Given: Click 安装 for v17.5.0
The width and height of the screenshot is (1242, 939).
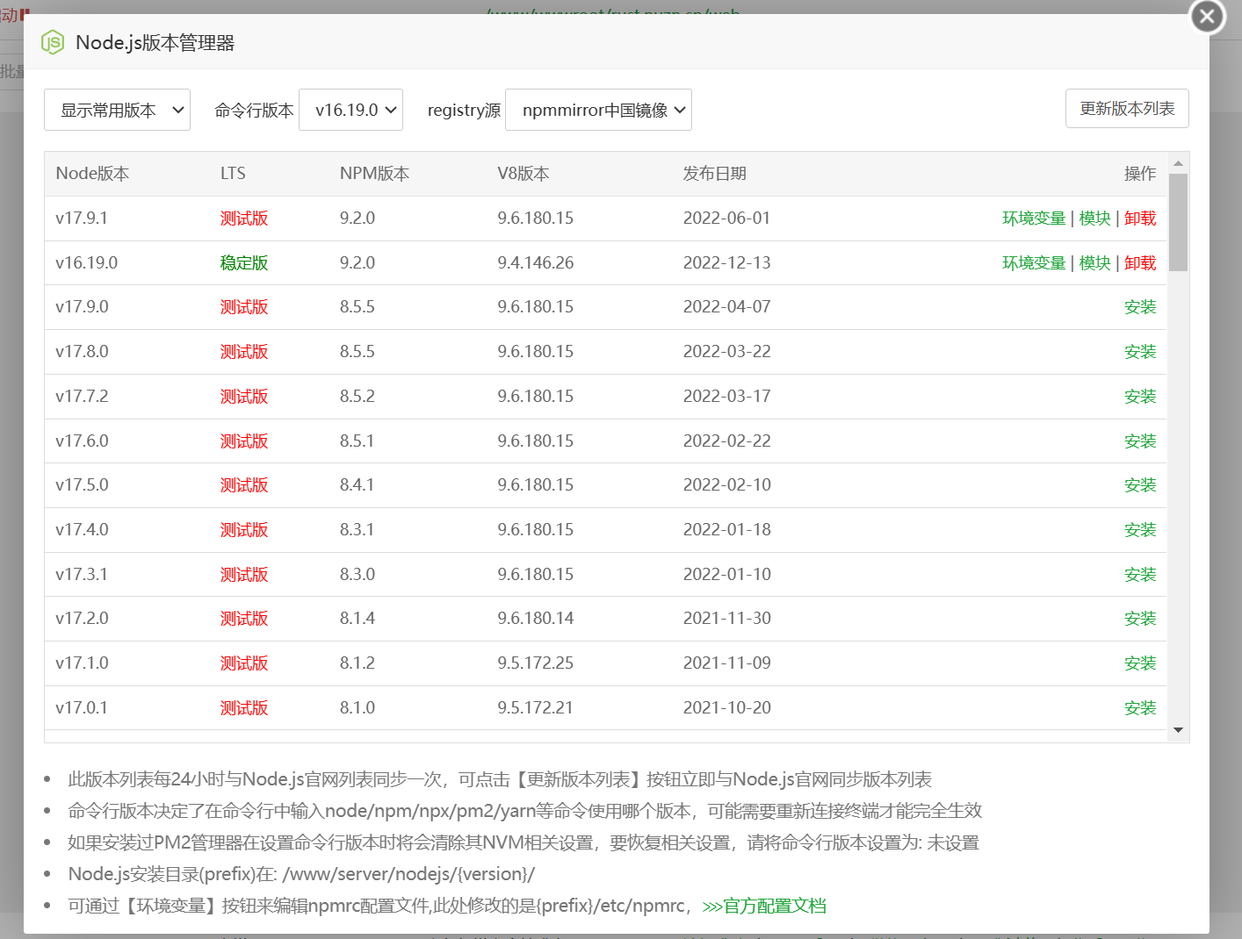Looking at the screenshot, I should [x=1140, y=485].
